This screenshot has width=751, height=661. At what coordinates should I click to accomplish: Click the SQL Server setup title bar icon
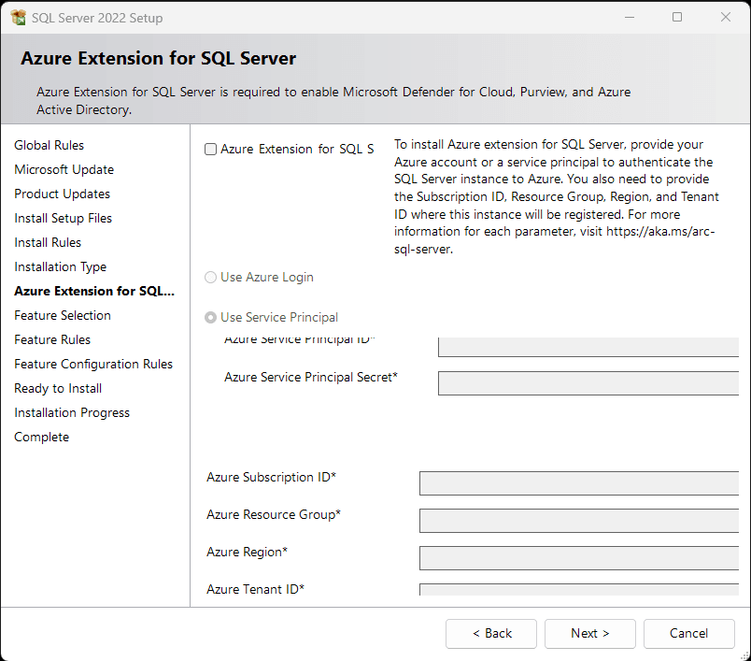[x=18, y=18]
